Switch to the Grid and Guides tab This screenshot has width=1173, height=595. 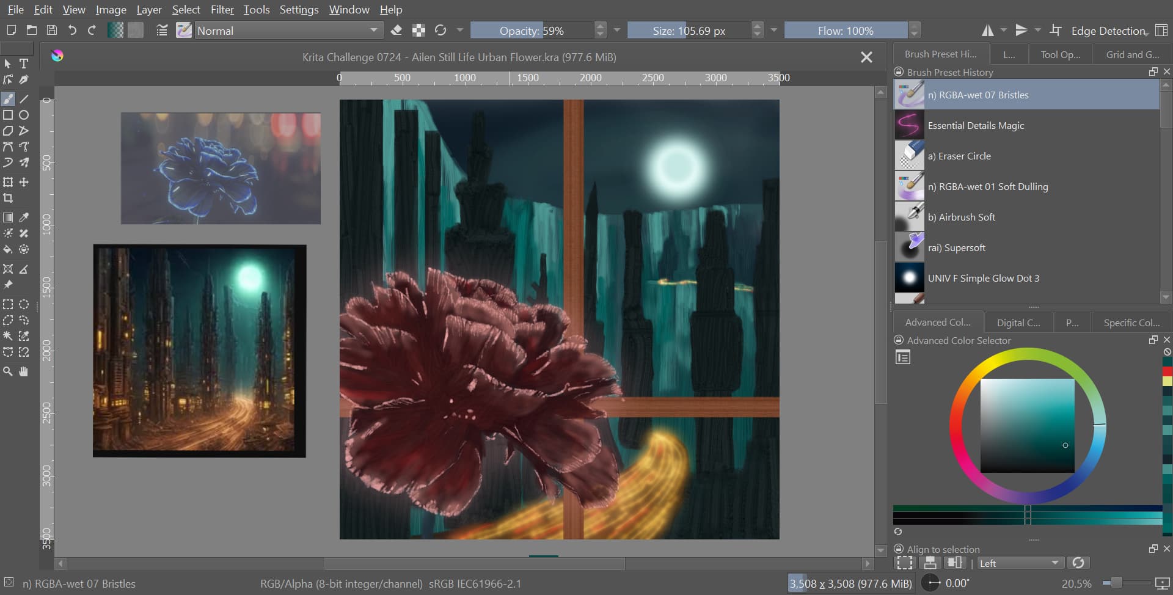click(1132, 54)
